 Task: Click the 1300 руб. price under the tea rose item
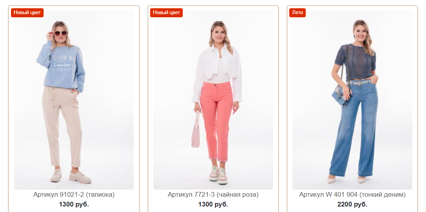click(x=213, y=204)
